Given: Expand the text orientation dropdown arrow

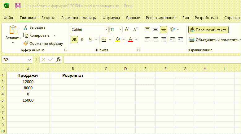Looking at the screenshot, I should click(178, 30).
